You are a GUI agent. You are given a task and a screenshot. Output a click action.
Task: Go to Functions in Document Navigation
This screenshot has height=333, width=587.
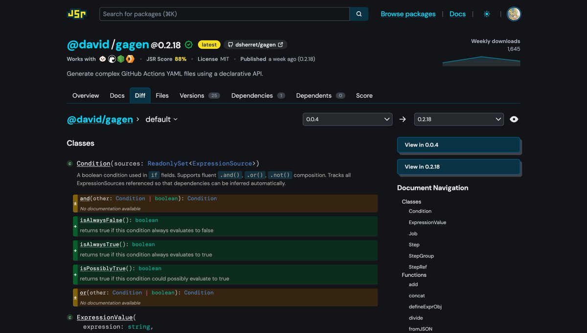click(x=414, y=275)
